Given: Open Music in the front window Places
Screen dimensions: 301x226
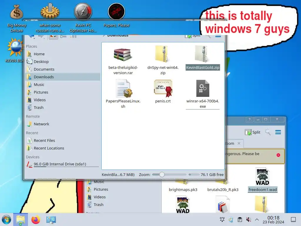Looking at the screenshot, I should coord(63,84).
